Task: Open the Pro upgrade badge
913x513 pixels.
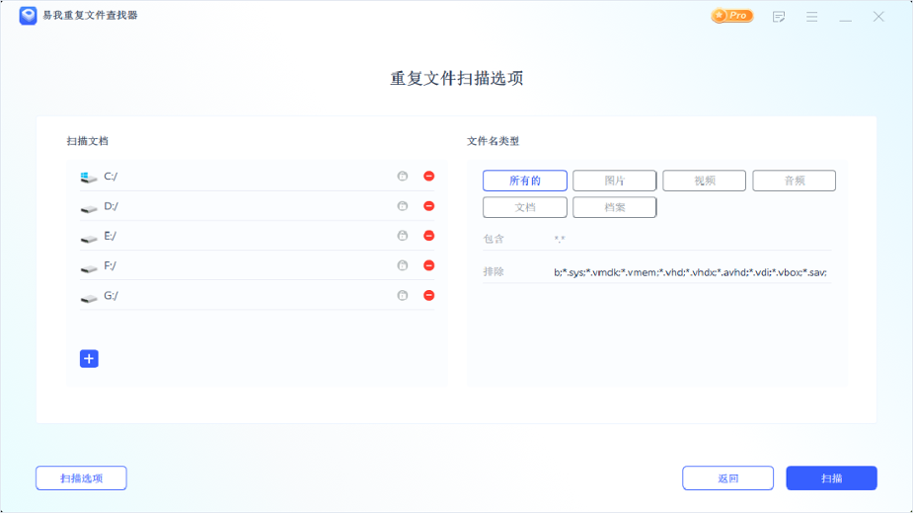Action: click(x=732, y=16)
